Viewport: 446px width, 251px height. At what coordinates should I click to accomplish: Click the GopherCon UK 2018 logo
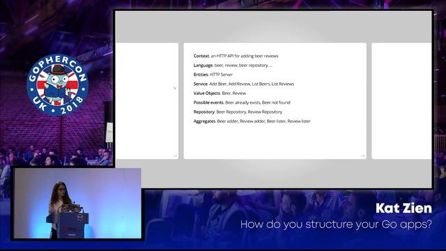(58, 85)
